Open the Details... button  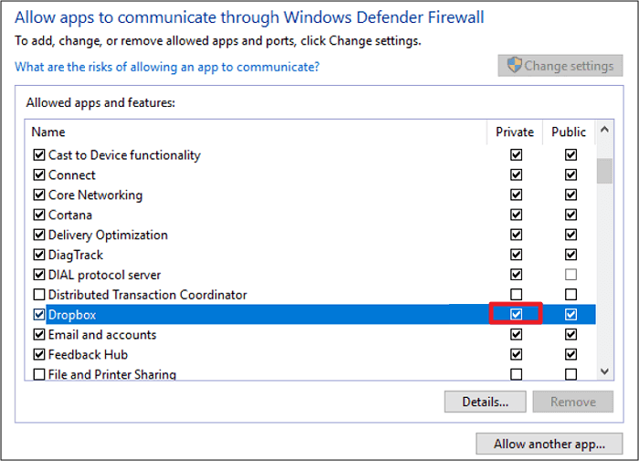484,402
